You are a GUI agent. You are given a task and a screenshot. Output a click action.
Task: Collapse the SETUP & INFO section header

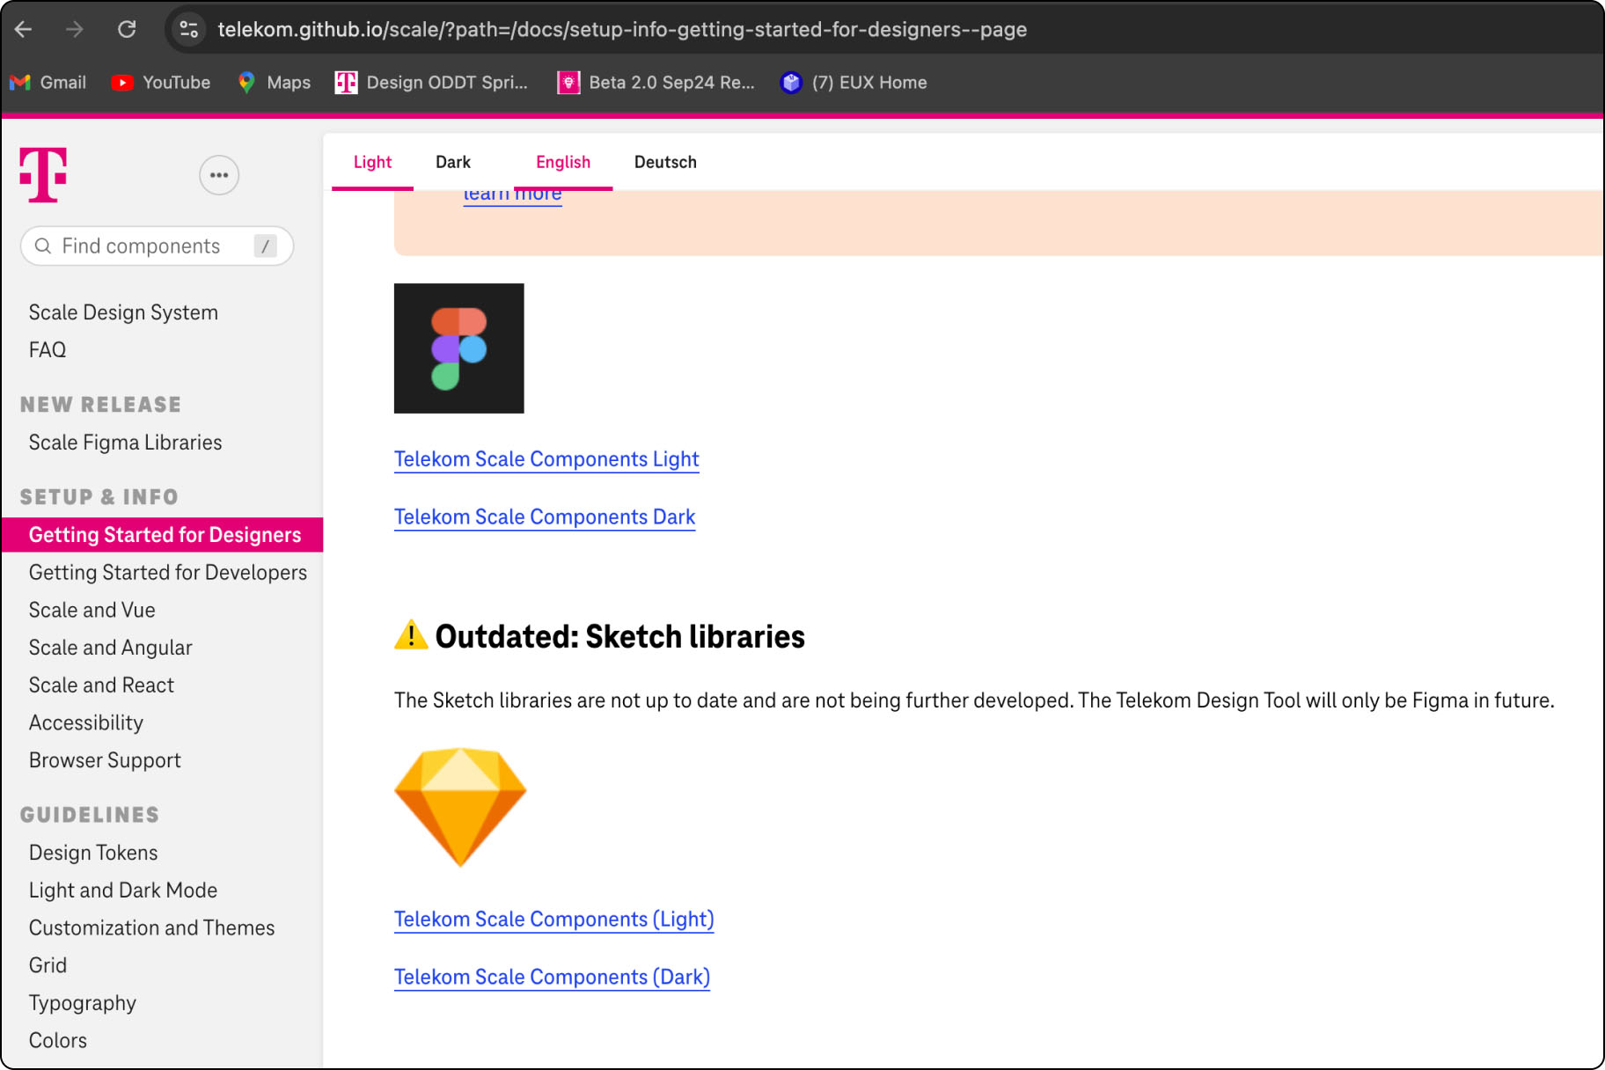tap(99, 497)
